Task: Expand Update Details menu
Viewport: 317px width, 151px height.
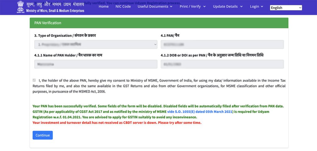Action: click(x=228, y=6)
